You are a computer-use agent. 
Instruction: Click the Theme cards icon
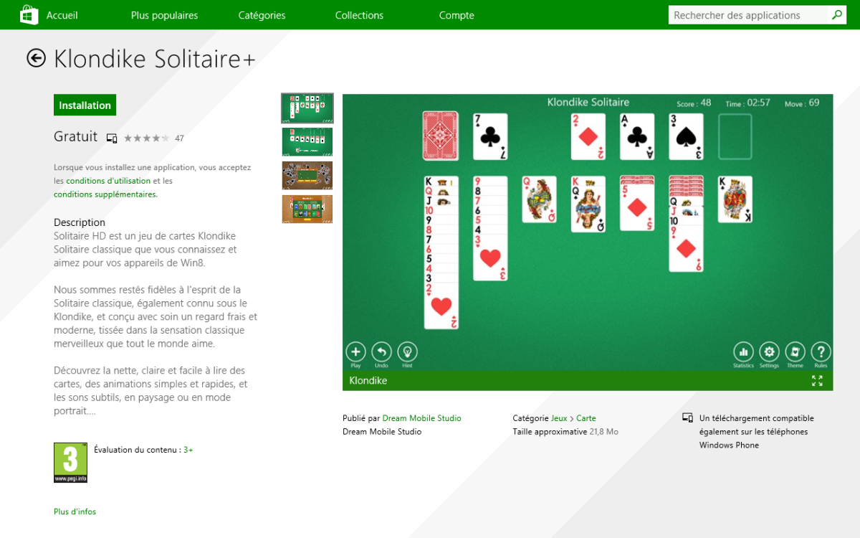pos(795,351)
